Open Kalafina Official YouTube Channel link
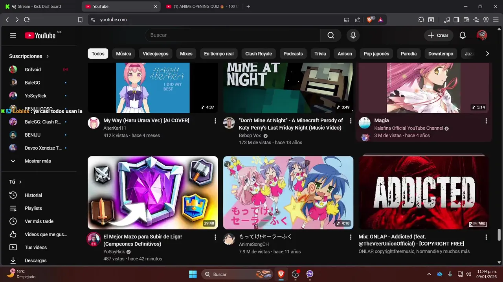Image resolution: width=503 pixels, height=282 pixels. (x=409, y=128)
